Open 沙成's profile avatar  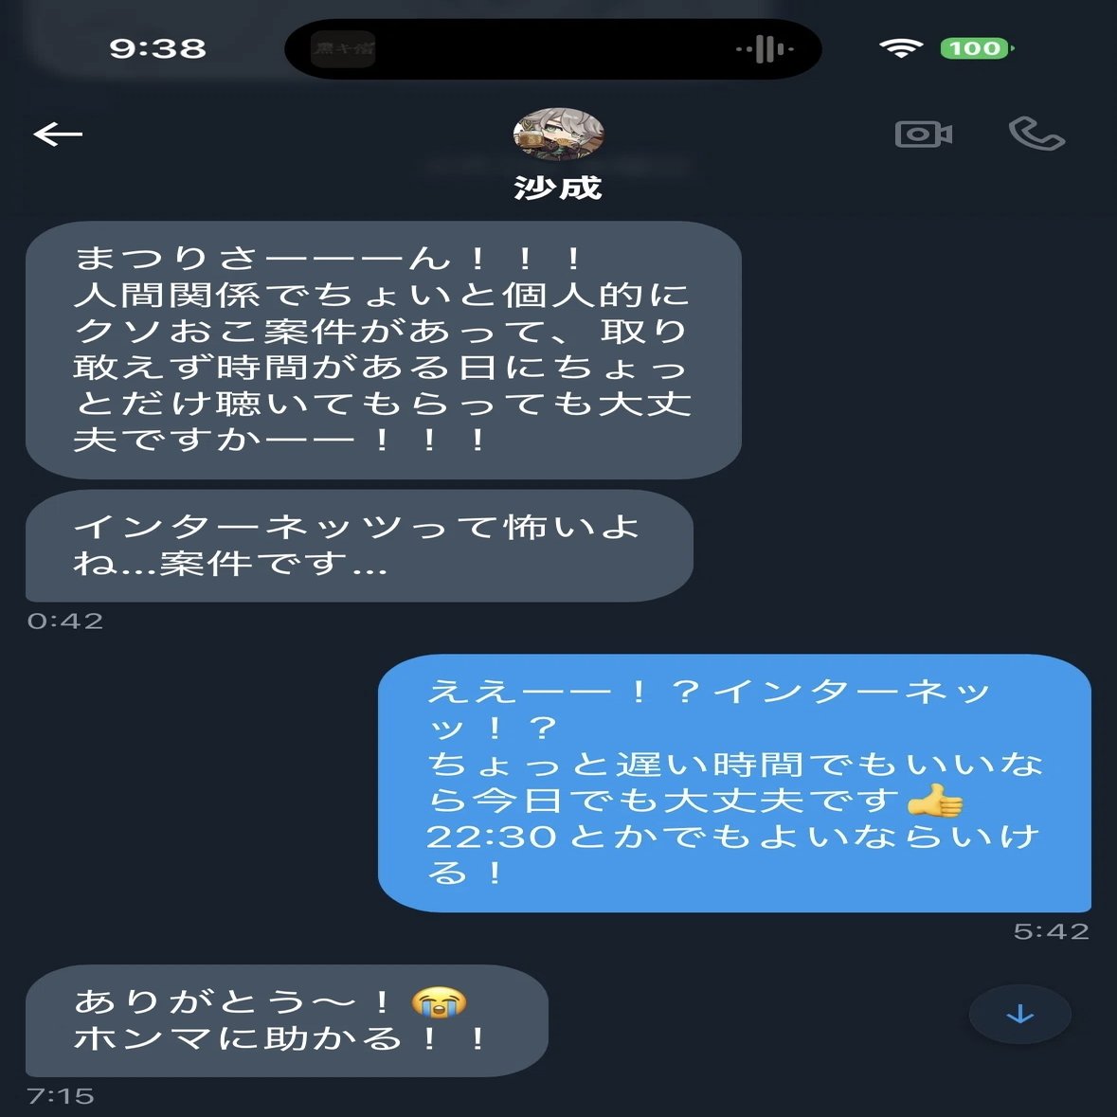pos(559,134)
